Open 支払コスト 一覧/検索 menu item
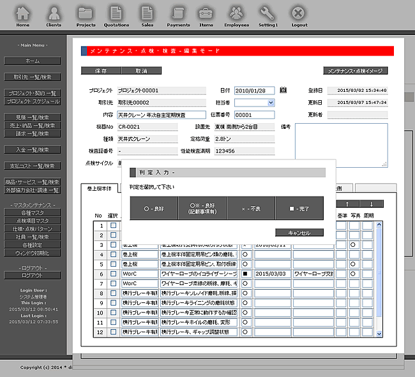Screen dimensions: 415x377 [x=33, y=166]
